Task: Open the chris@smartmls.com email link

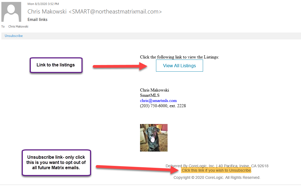Action: 158,101
